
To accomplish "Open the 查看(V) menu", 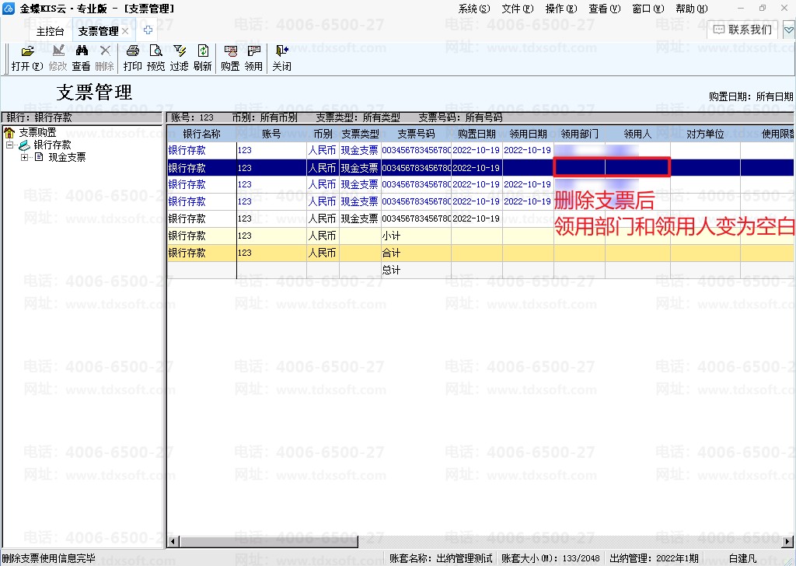I will (605, 9).
